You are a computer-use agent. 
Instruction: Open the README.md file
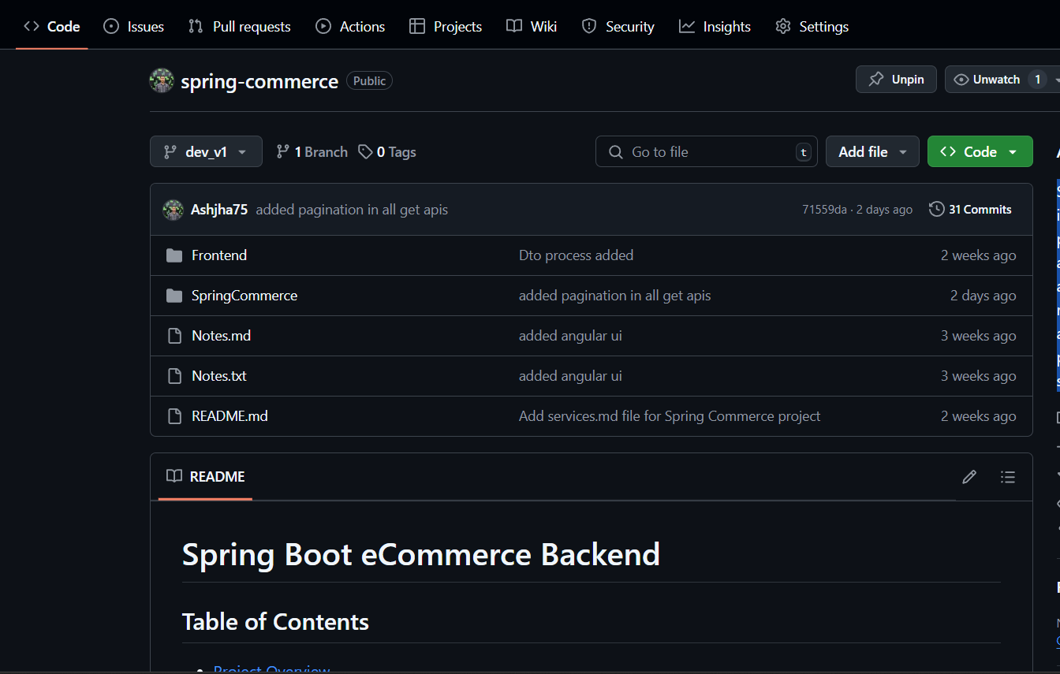[230, 416]
